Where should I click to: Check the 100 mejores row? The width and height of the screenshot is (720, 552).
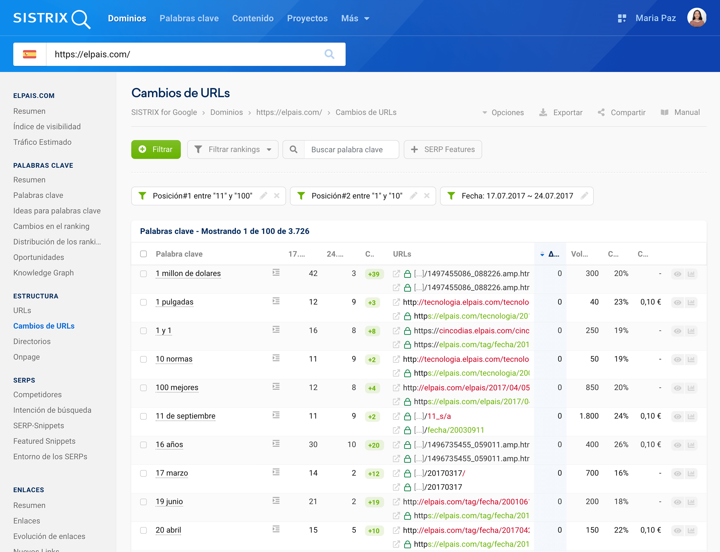[143, 388]
